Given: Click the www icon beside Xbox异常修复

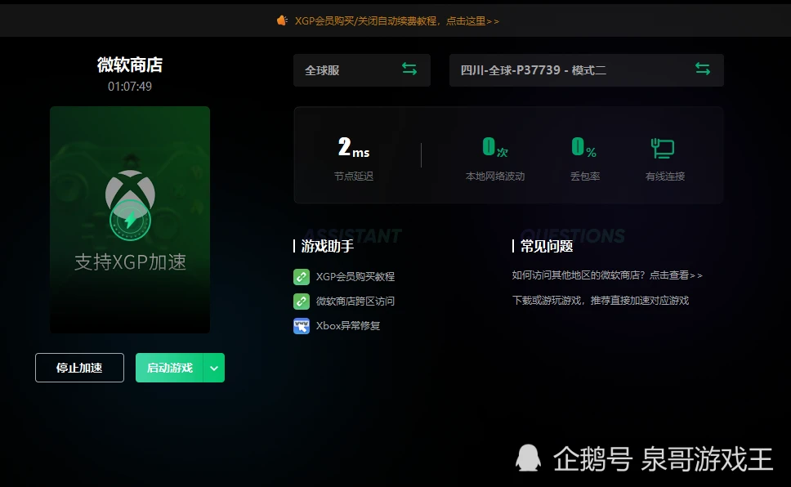Looking at the screenshot, I should [302, 326].
